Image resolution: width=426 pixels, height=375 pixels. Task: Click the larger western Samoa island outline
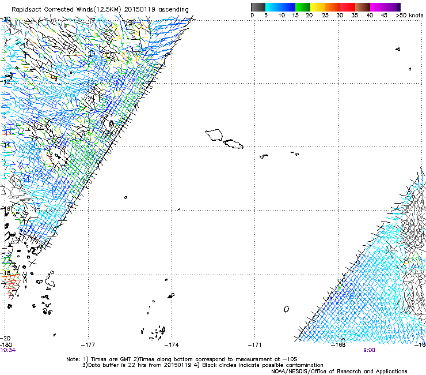(x=214, y=135)
